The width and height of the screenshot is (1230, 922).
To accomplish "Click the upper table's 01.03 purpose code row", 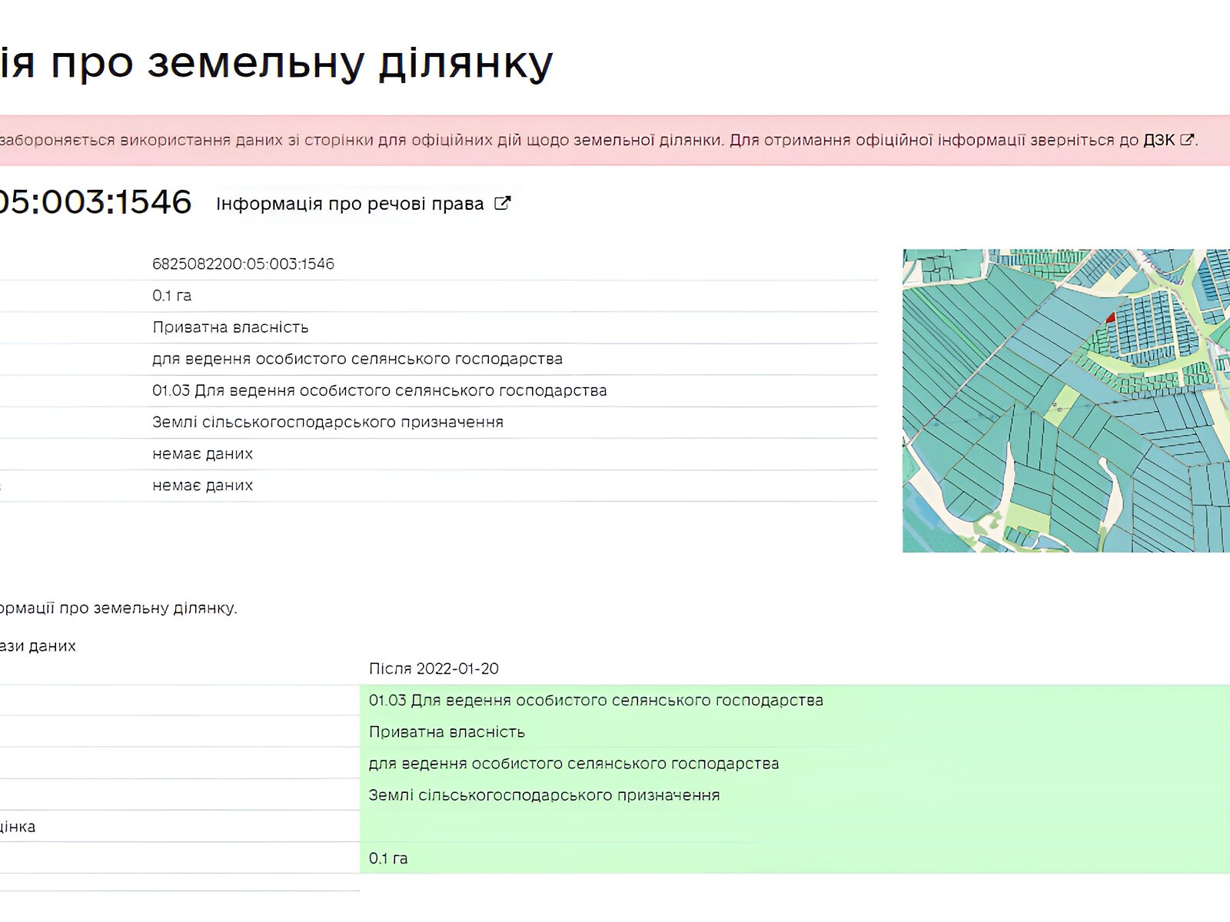I will click(379, 390).
